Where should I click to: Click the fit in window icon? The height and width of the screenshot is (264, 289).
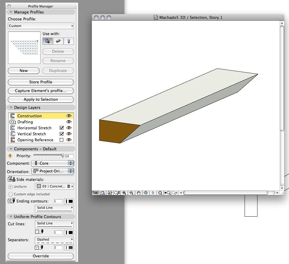(160, 193)
